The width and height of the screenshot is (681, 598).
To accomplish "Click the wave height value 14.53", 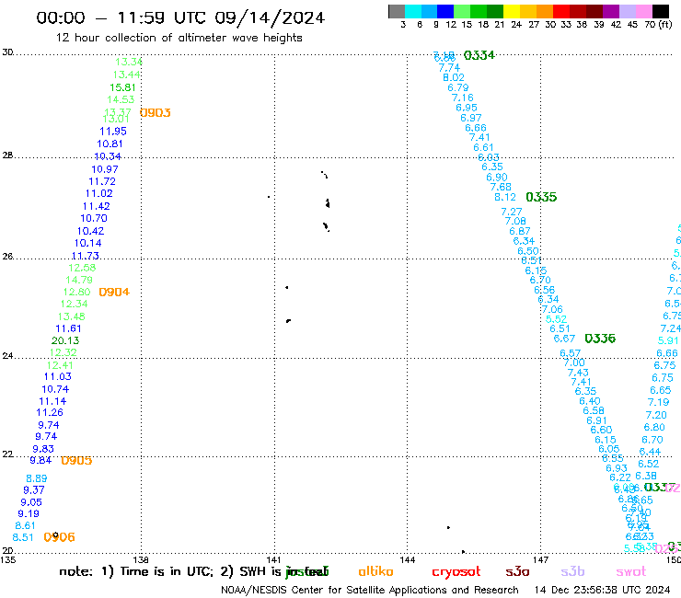I will coord(121,100).
